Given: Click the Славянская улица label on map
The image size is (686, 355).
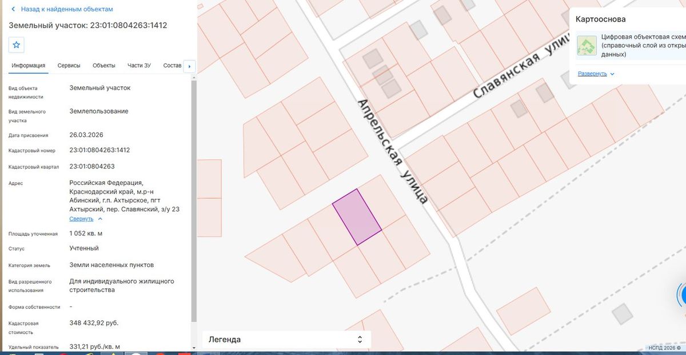Looking at the screenshot, I should pyautogui.click(x=523, y=73).
